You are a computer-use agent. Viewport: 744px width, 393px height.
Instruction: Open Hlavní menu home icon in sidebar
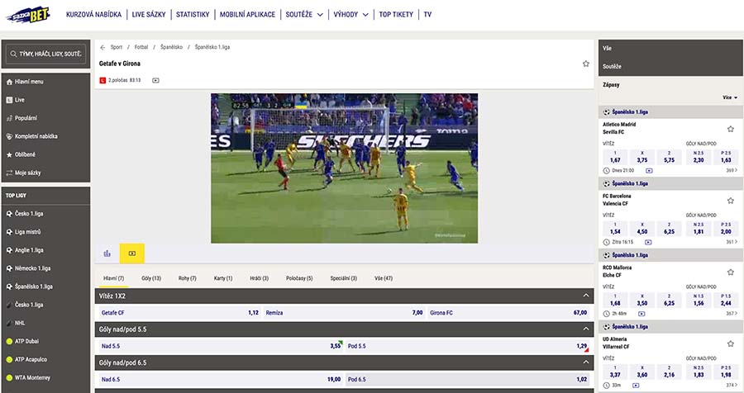tap(9, 82)
